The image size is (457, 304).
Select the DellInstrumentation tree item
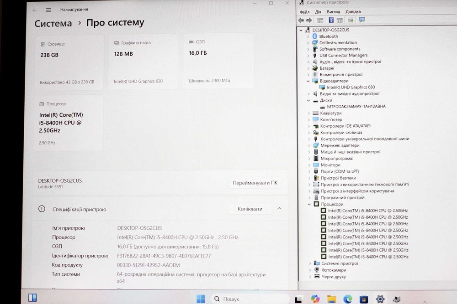[x=338, y=43]
